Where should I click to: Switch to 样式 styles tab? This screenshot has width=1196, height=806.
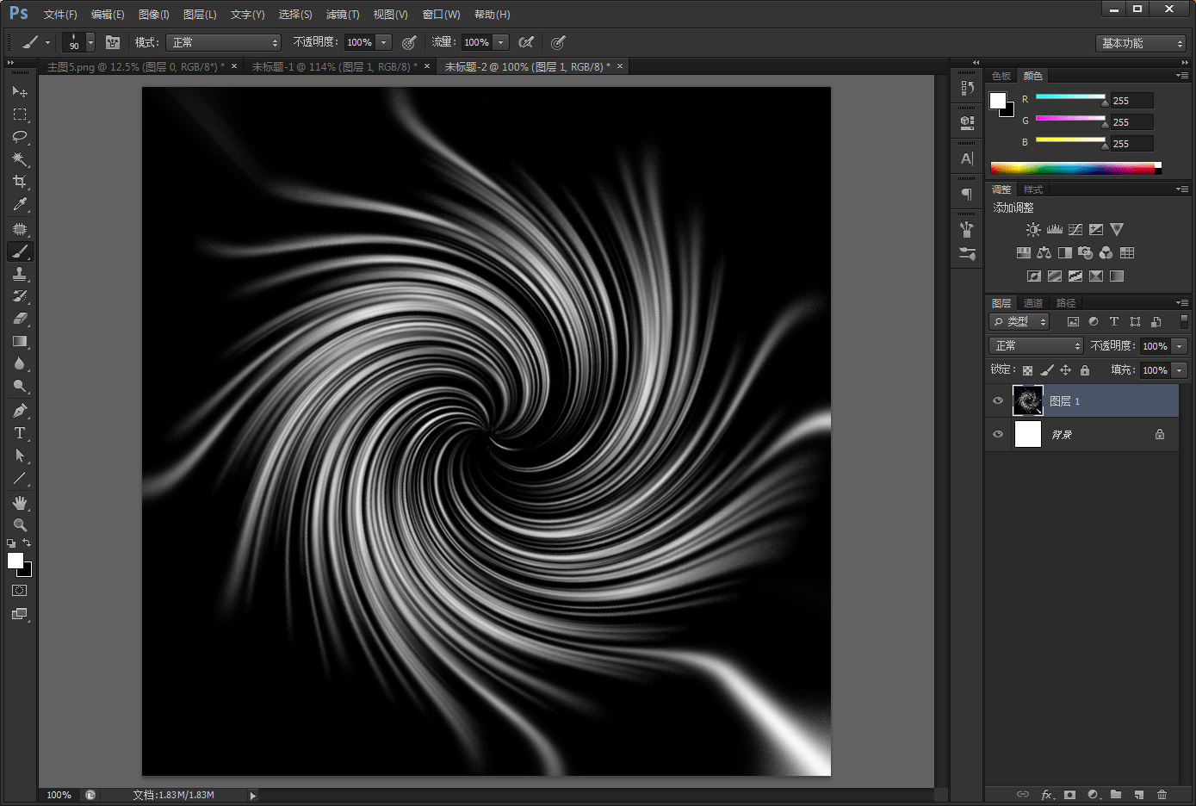click(x=1033, y=189)
